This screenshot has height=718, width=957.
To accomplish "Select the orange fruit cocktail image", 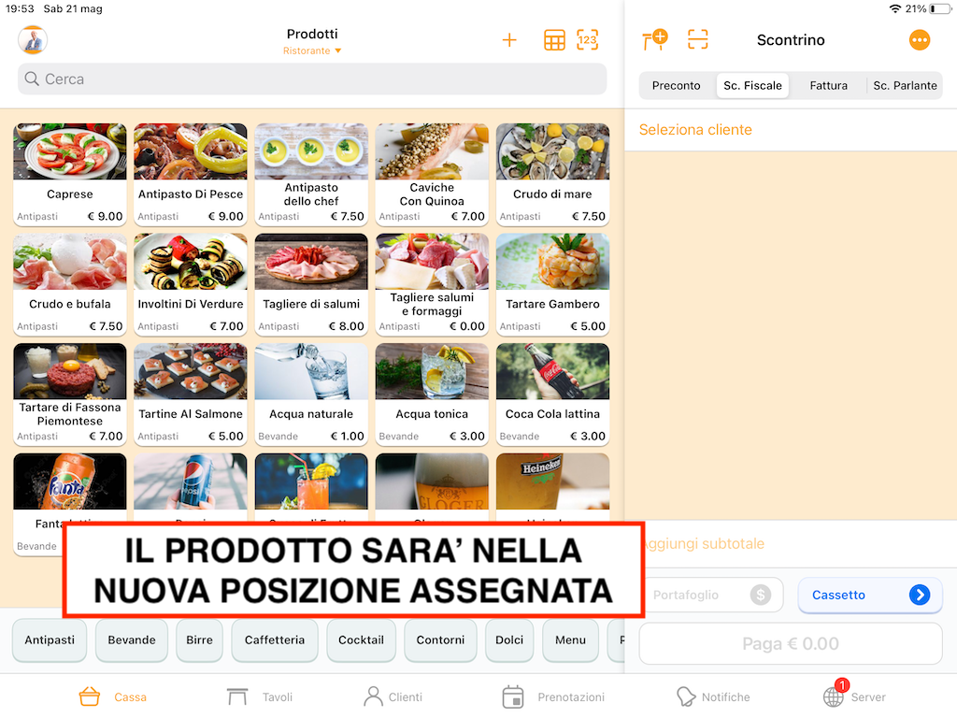I will 311,481.
